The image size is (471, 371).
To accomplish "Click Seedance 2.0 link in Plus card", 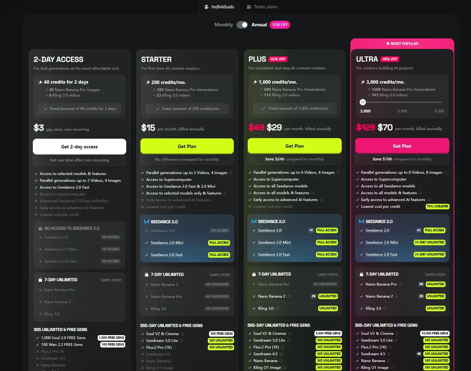I will coord(270,230).
